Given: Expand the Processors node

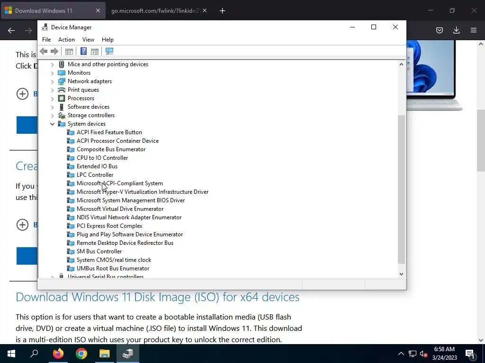Looking at the screenshot, I should click(52, 98).
